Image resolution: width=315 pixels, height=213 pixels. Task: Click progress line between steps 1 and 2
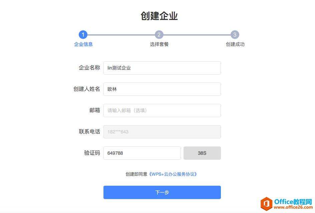click(x=121, y=35)
